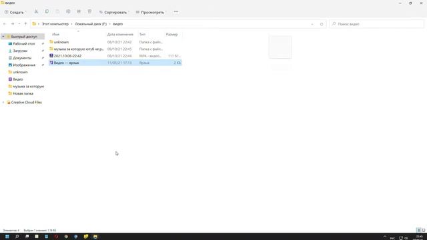
Task: Click the Поиск: видео search field
Action: [x=376, y=24]
